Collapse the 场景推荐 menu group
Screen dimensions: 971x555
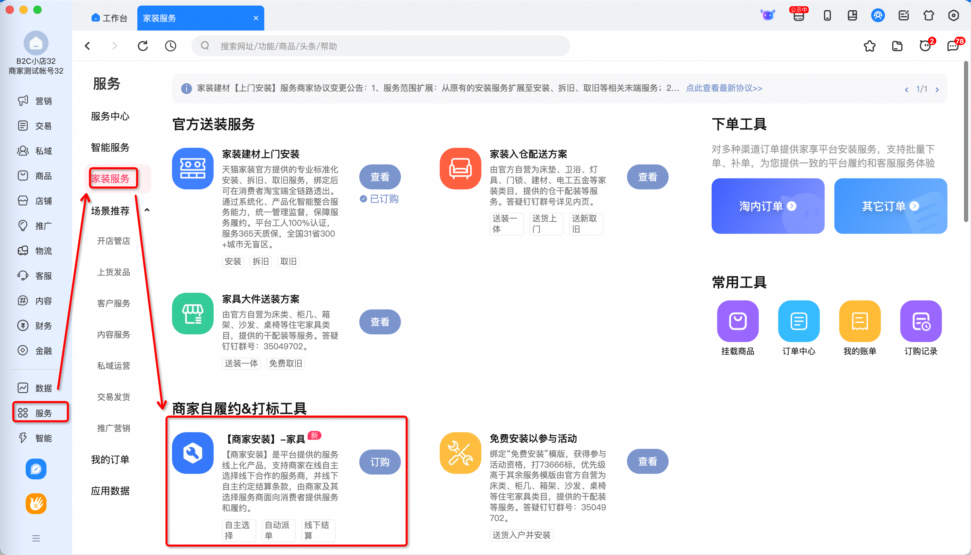point(147,210)
